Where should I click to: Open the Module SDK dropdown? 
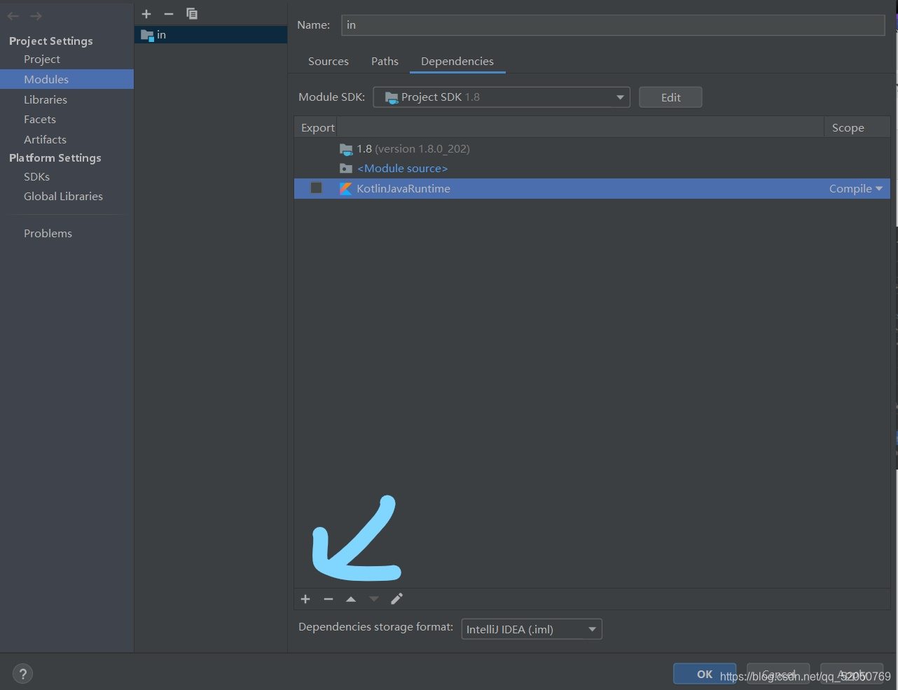coord(502,97)
